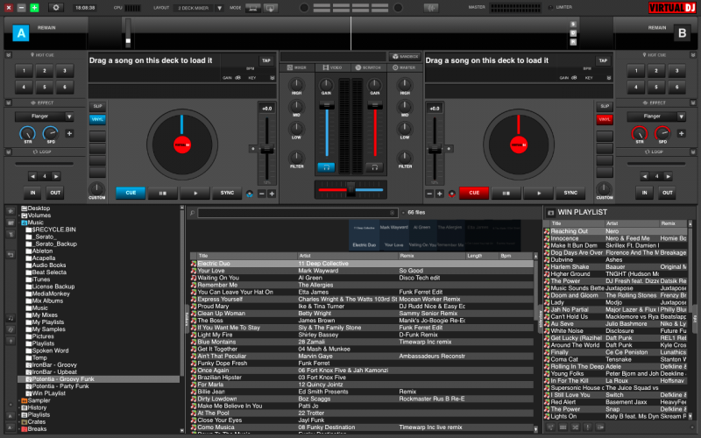Viewport: 701px width, 438px height.
Task: Expand the History tree node
Action: point(19,407)
